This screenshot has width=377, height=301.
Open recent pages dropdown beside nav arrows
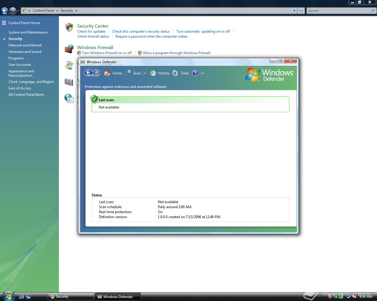(x=19, y=11)
